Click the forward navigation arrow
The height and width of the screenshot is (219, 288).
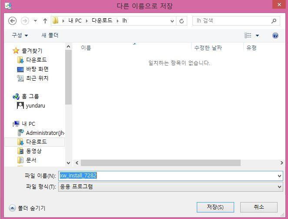pyautogui.click(x=25, y=21)
